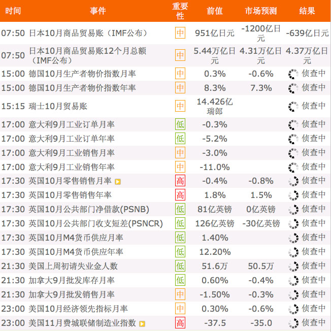Click the result value -639亿日元
Image resolution: width=331 pixels, height=332 pixels.
pyautogui.click(x=307, y=33)
